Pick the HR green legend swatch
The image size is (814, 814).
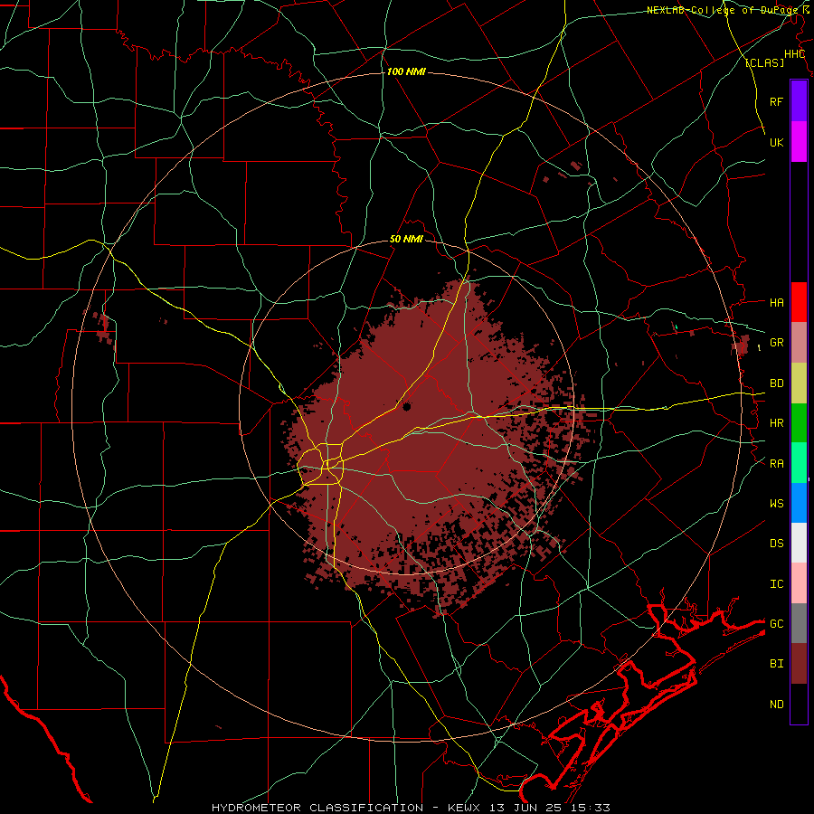799,423
